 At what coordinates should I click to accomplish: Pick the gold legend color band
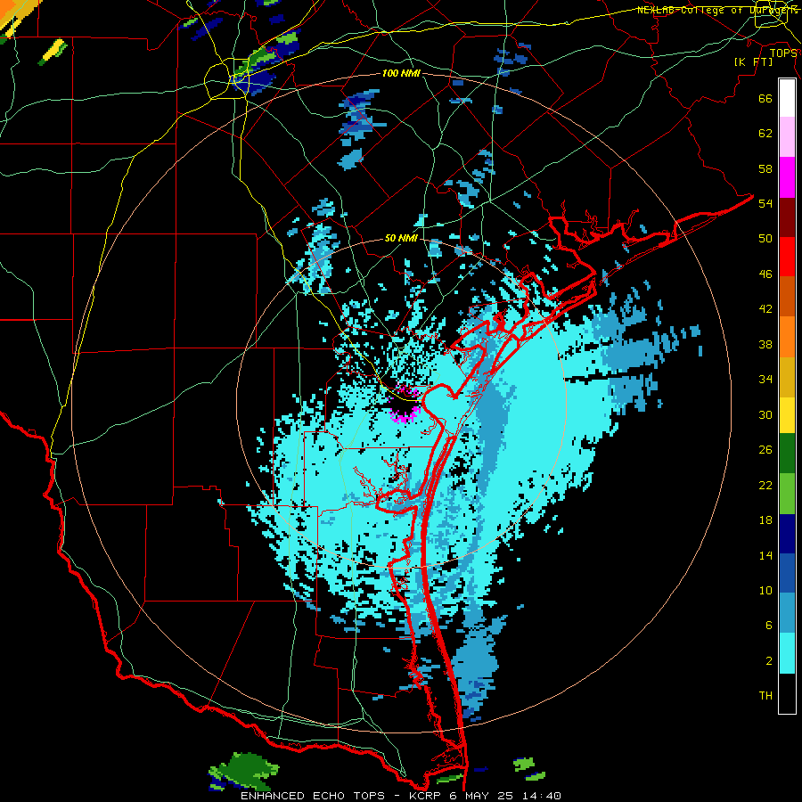click(x=787, y=377)
